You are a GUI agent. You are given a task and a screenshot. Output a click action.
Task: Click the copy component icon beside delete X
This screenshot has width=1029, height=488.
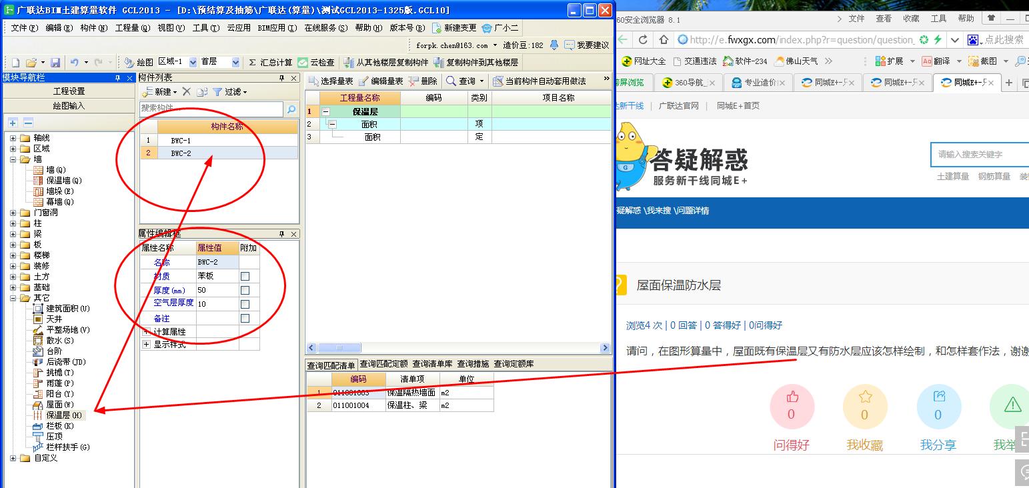pos(201,92)
